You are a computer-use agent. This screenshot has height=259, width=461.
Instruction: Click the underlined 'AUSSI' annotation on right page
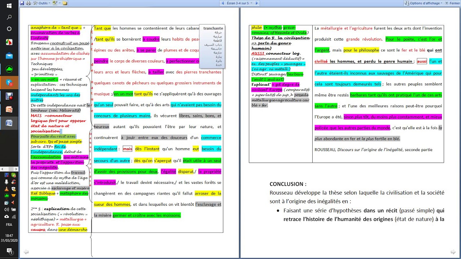pyautogui.click(x=258, y=53)
